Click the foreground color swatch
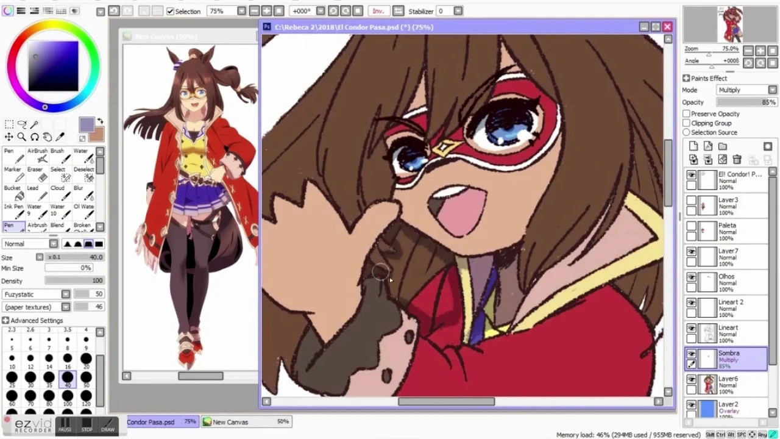Screen dimensions: 780x439 [87, 125]
